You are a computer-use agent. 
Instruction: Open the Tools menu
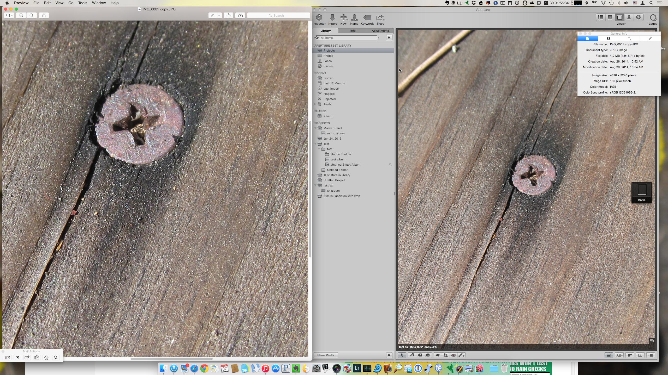tap(82, 3)
